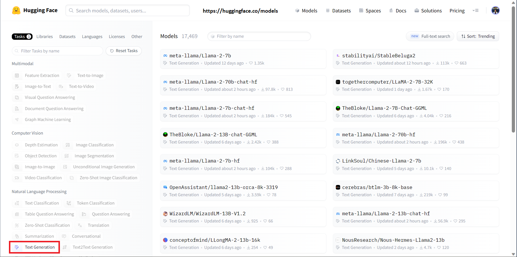
Task: Open the Sort: Trending dropdown
Action: 478,36
